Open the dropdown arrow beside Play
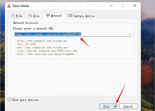Image resolution: width=155 pixels, height=111 pixels. (115, 106)
